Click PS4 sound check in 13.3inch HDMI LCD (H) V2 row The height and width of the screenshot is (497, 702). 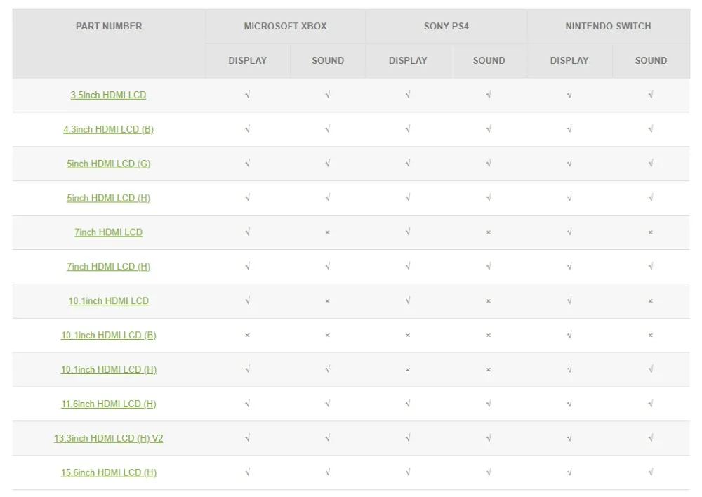point(489,438)
